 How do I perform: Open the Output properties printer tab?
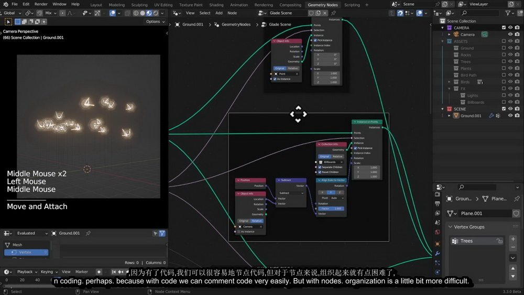438,203
